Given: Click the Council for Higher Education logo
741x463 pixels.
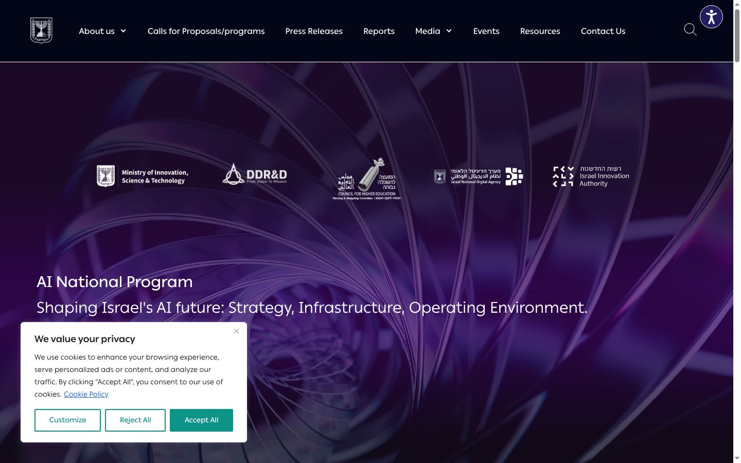Looking at the screenshot, I should (x=366, y=179).
